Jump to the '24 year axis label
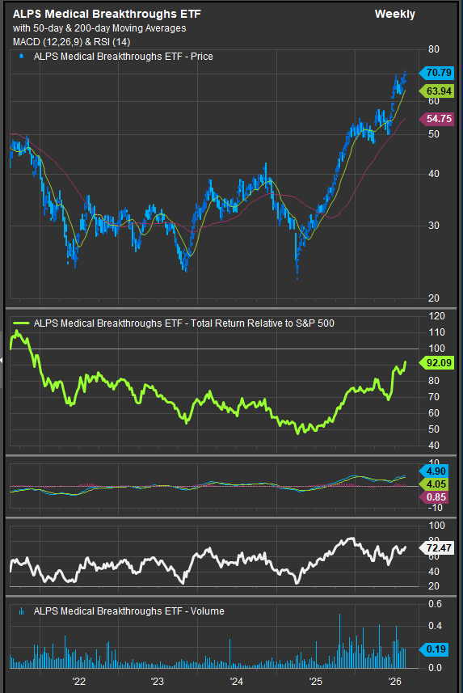This screenshot has height=693, width=463. (237, 681)
